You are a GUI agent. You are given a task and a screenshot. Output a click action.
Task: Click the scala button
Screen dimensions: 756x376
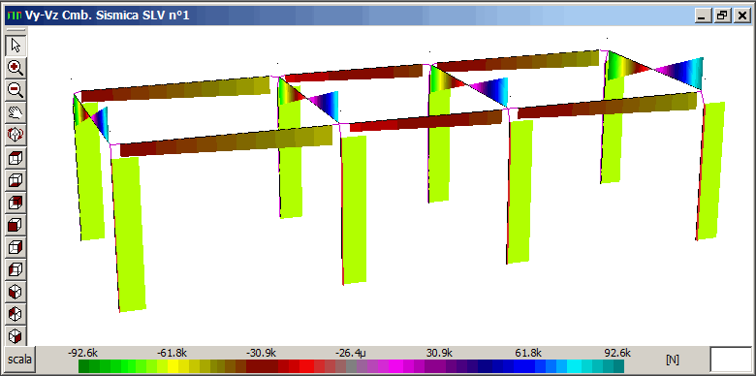click(x=19, y=360)
